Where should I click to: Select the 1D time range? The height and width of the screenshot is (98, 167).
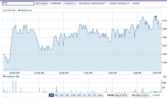[51, 95]
